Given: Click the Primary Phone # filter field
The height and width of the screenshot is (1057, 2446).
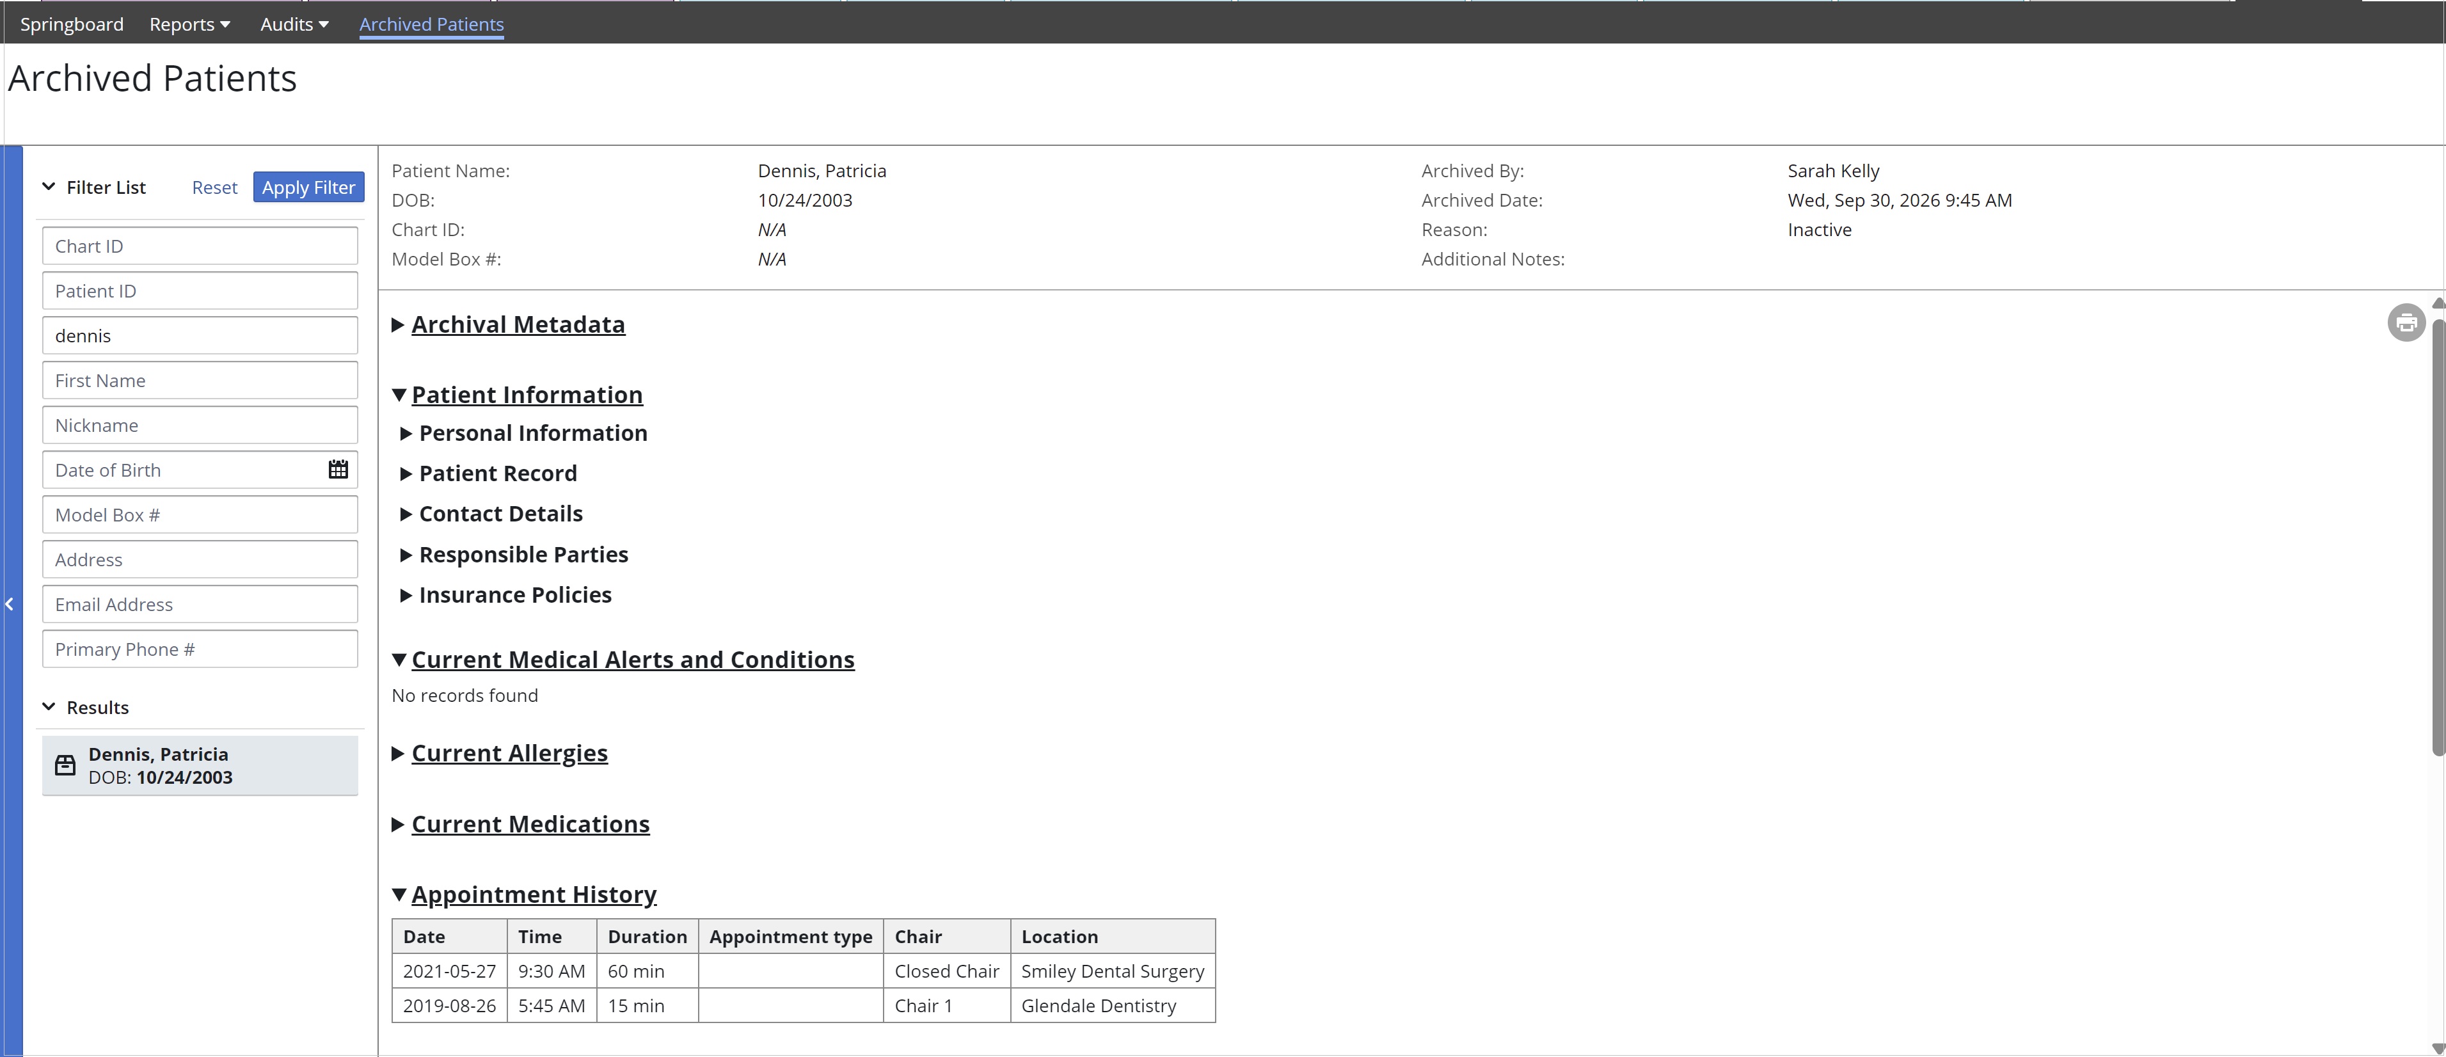Looking at the screenshot, I should tap(200, 649).
